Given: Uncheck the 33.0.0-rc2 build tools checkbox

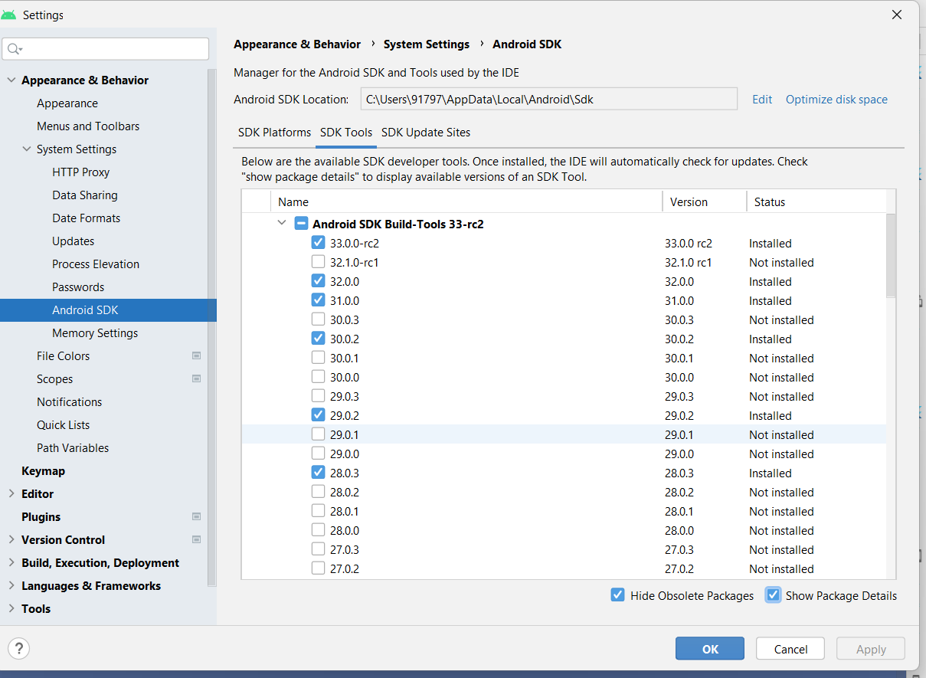Looking at the screenshot, I should [319, 243].
